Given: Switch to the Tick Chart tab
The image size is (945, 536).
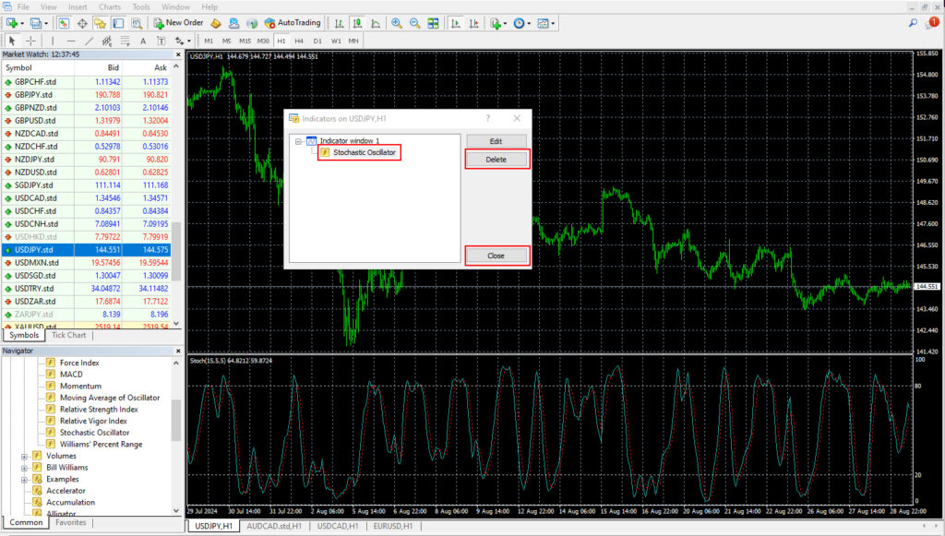Looking at the screenshot, I should click(68, 336).
